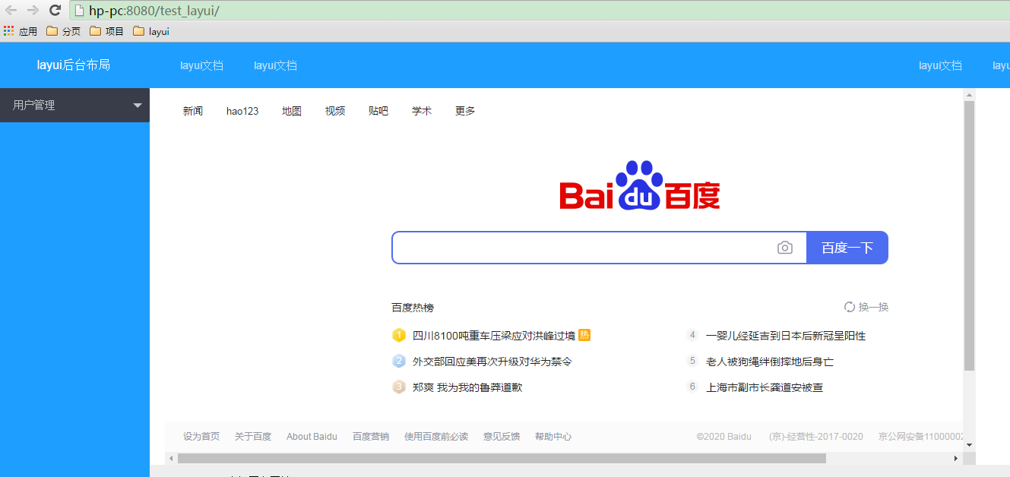Viewport: 1010px width, 477px height.
Task: Click the (京)-经营性-2017-0020 license link
Action: pyautogui.click(x=816, y=437)
